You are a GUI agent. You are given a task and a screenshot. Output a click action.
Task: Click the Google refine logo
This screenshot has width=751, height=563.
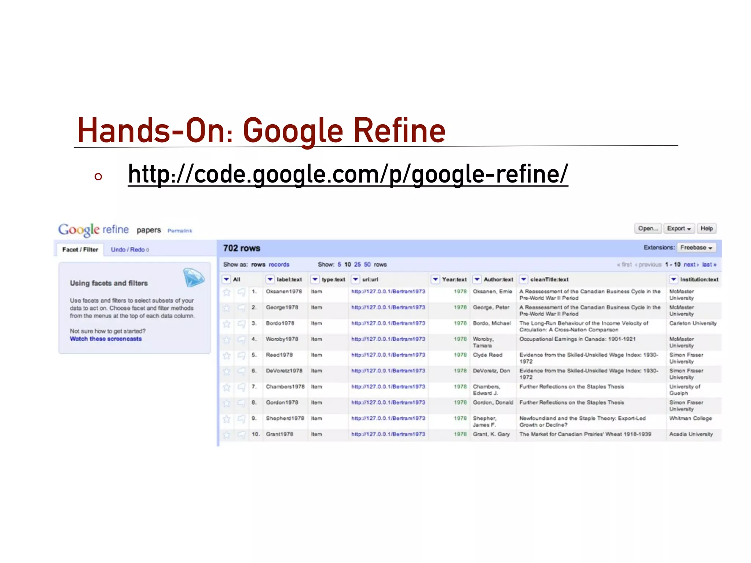[94, 230]
